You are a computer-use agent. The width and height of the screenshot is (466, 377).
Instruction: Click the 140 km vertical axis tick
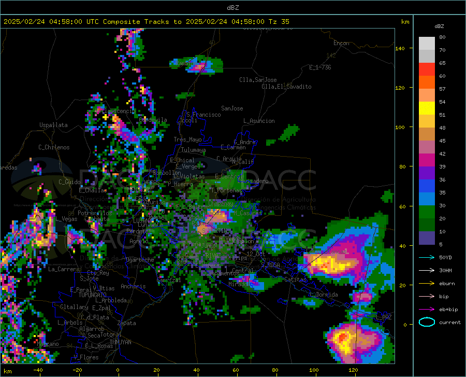tap(400, 48)
